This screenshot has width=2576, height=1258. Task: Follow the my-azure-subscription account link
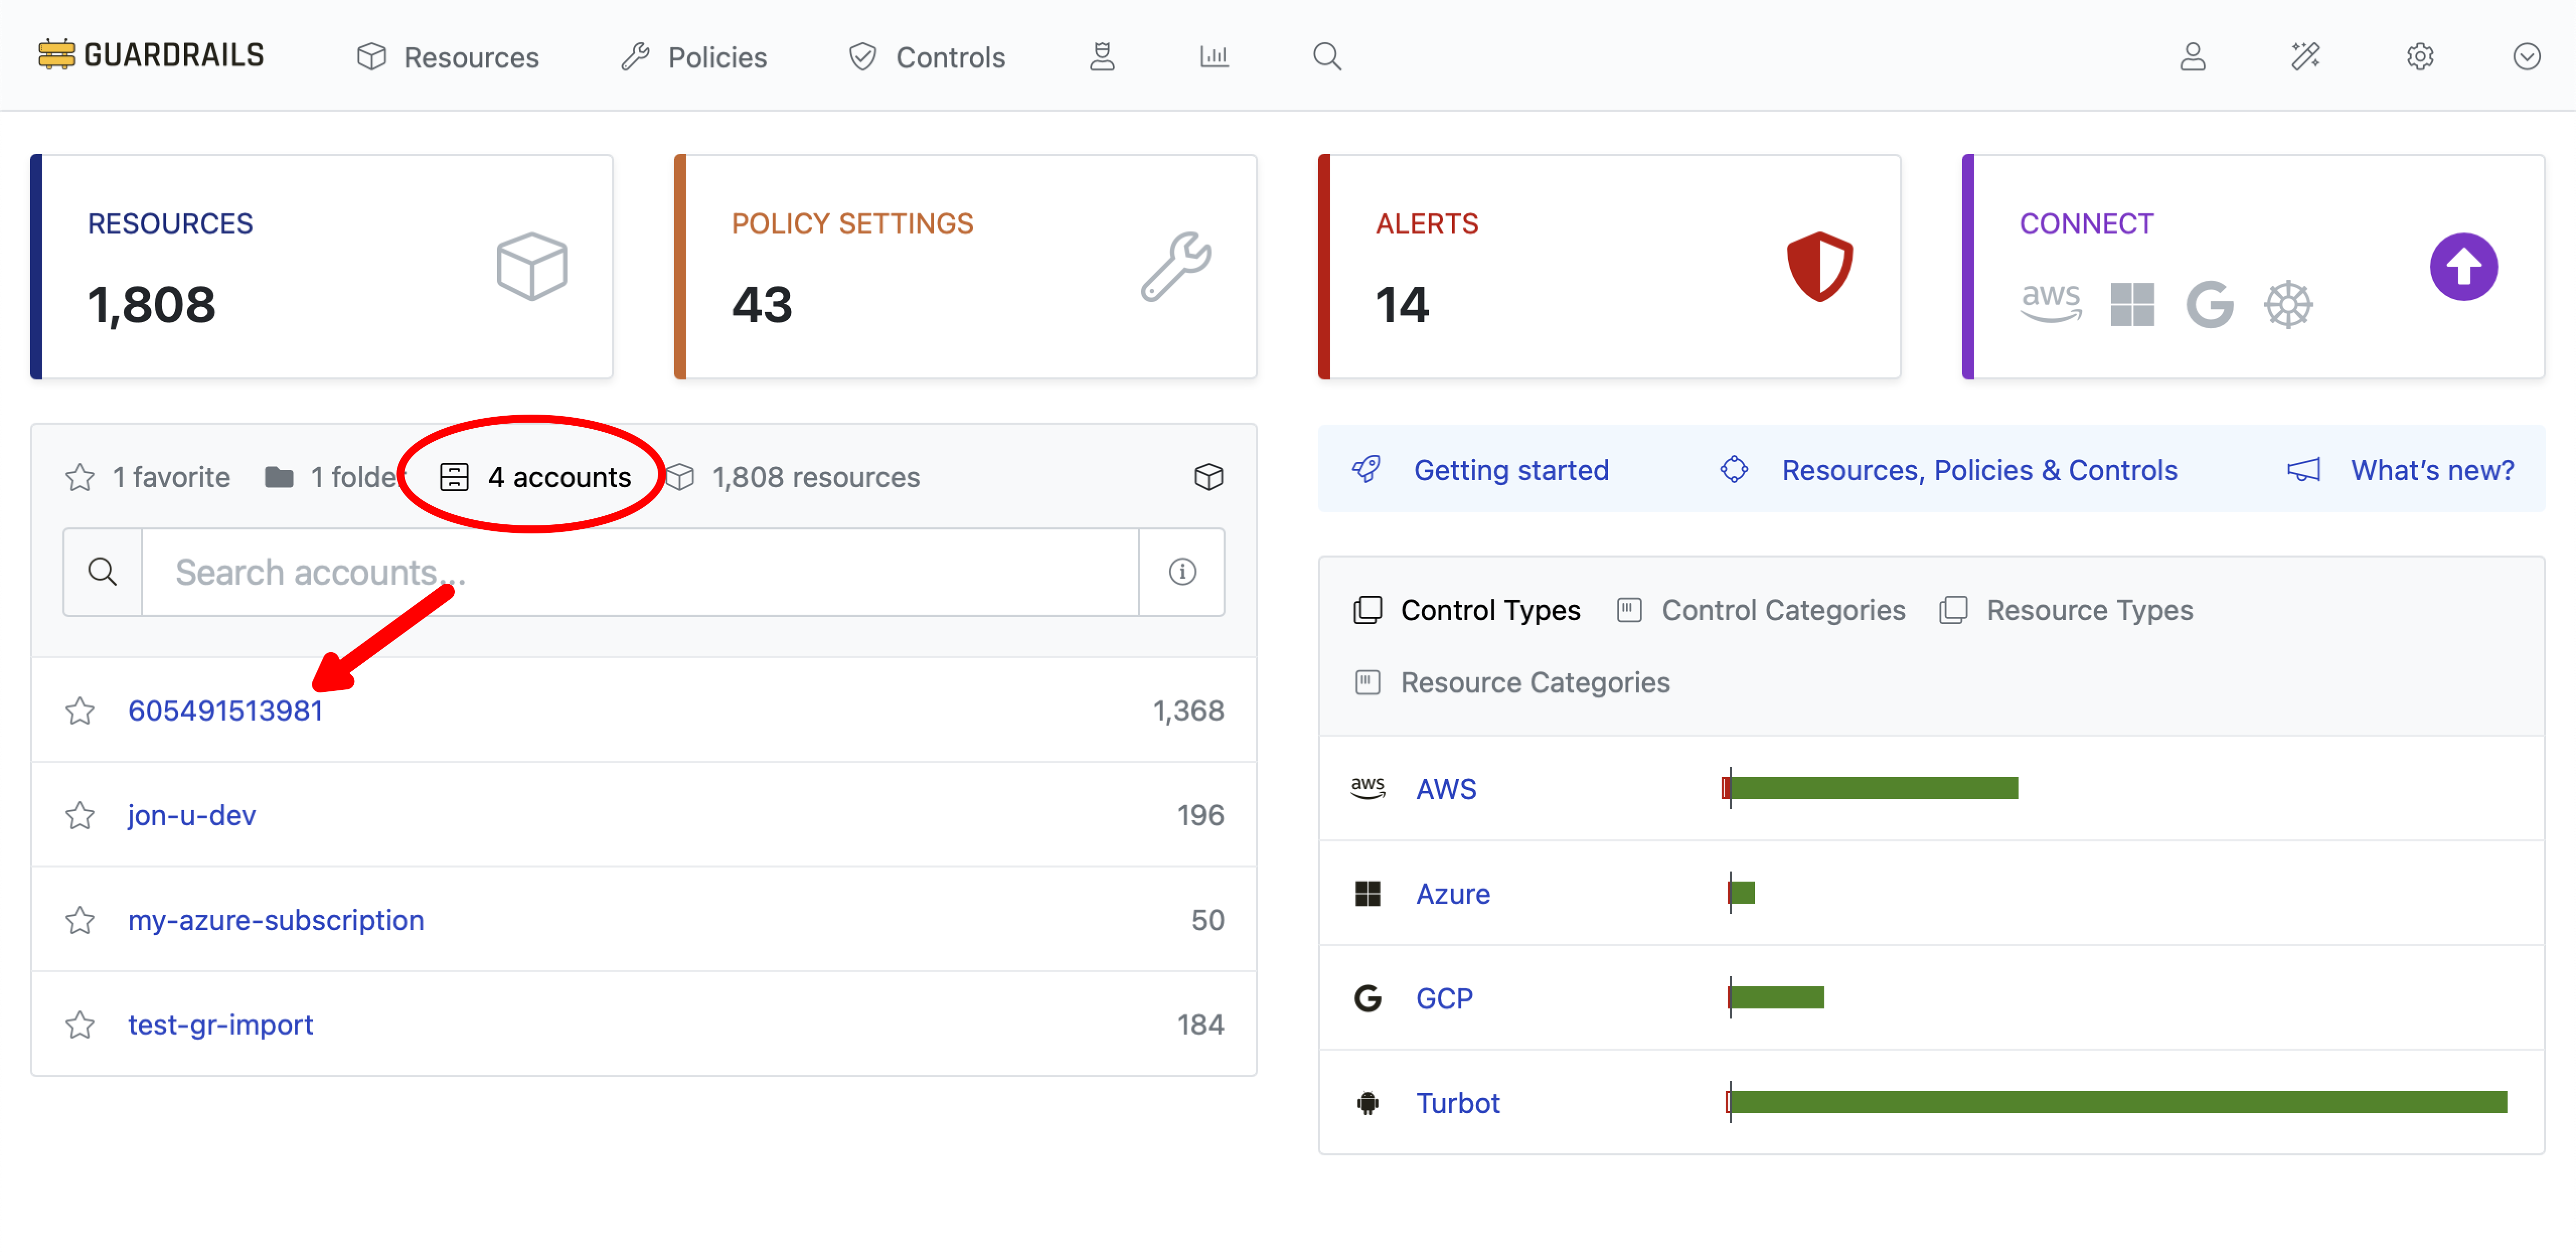pos(276,919)
